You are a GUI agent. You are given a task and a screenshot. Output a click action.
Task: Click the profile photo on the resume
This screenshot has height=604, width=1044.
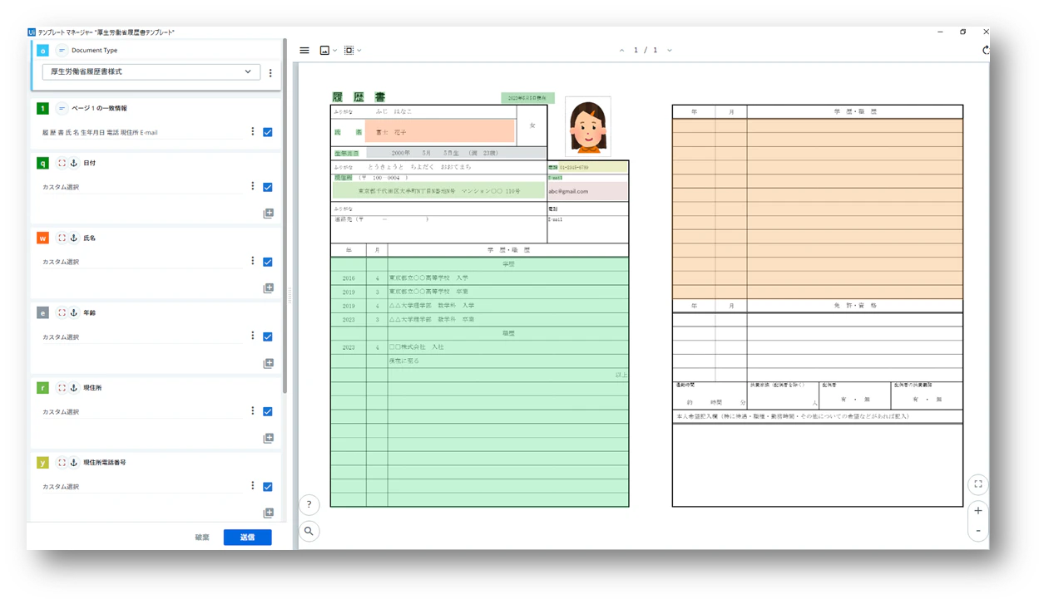tap(587, 126)
